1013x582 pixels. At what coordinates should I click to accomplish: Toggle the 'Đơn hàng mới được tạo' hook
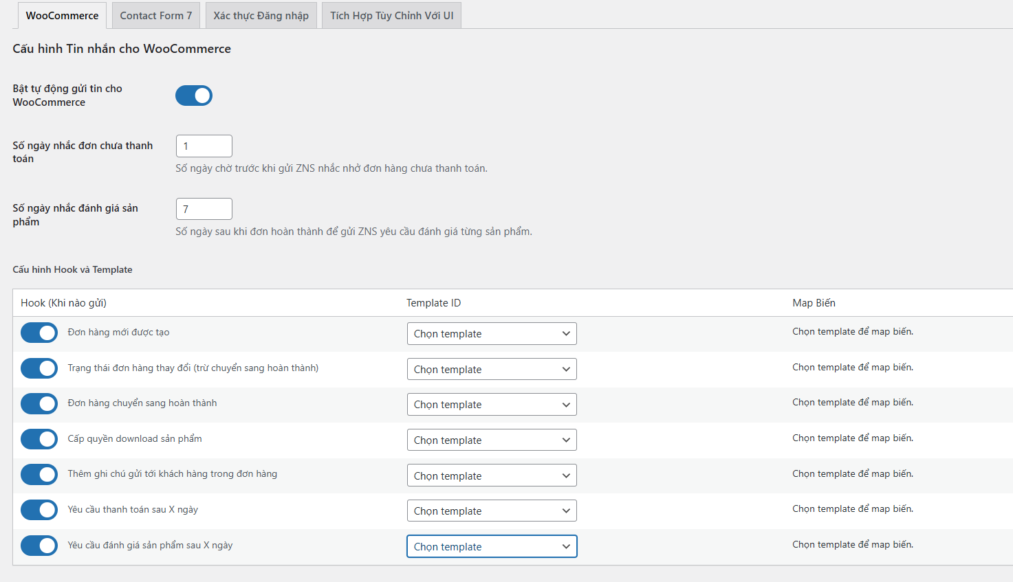pyautogui.click(x=39, y=333)
